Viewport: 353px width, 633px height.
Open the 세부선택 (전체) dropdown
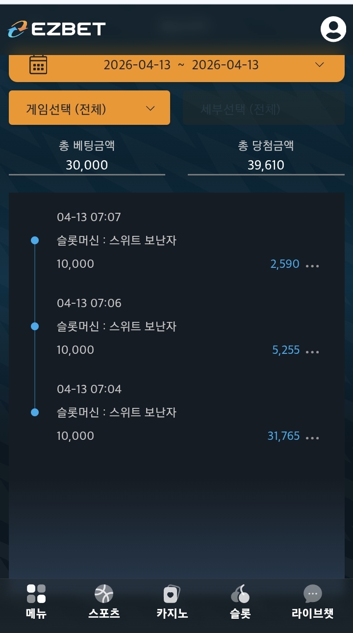click(x=263, y=108)
